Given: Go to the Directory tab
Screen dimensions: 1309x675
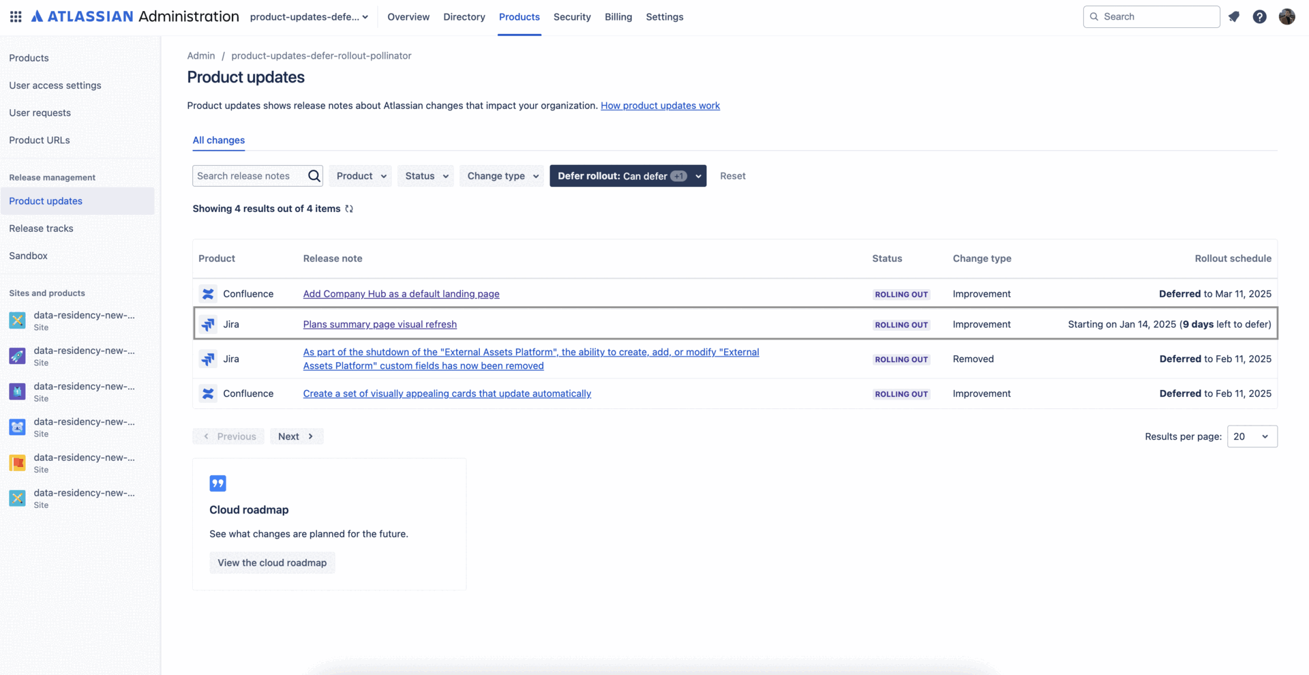Looking at the screenshot, I should point(464,16).
